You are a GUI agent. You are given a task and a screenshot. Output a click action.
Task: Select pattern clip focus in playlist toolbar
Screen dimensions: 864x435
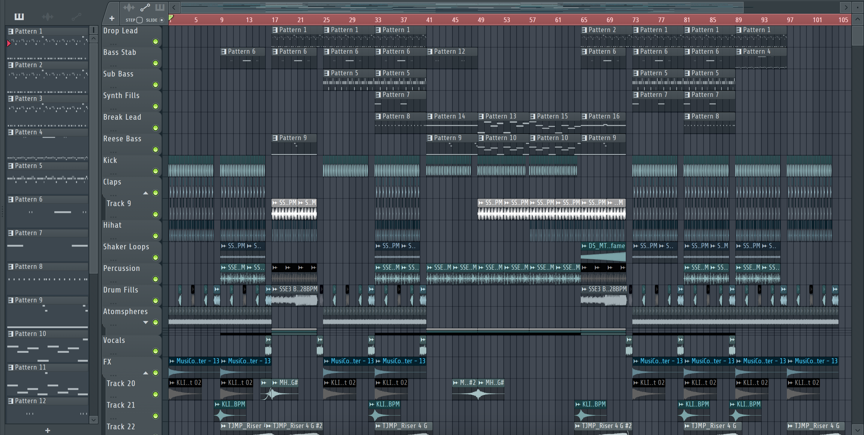coord(160,7)
